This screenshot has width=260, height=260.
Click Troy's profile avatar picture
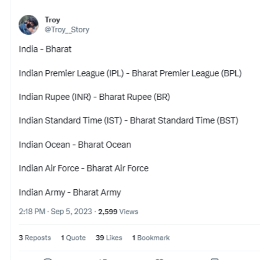point(29,25)
